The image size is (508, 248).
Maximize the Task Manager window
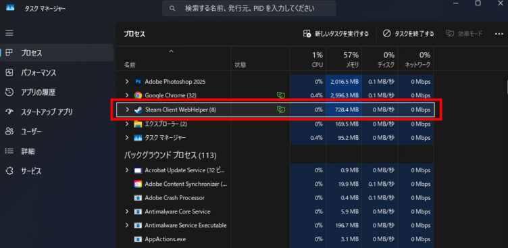tap(478, 3)
